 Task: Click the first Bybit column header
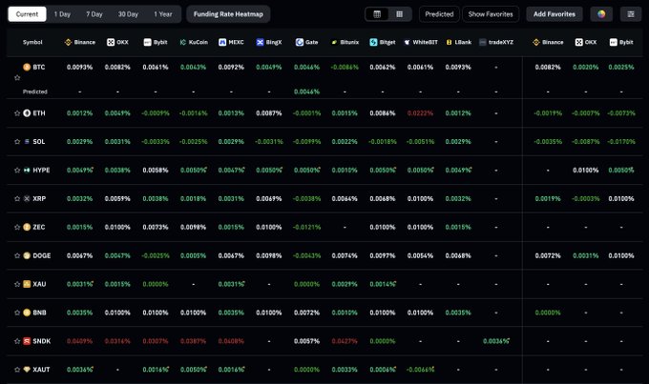156,42
